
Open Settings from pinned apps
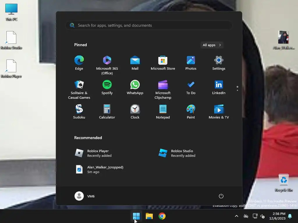pos(219,63)
